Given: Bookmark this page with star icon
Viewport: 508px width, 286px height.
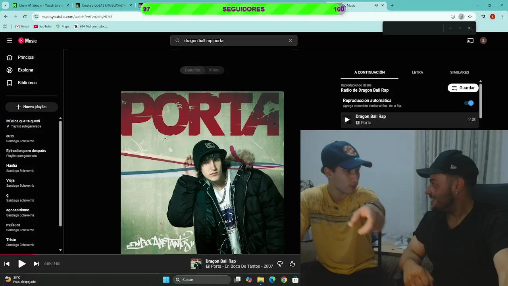Looking at the screenshot, I should pyautogui.click(x=470, y=17).
